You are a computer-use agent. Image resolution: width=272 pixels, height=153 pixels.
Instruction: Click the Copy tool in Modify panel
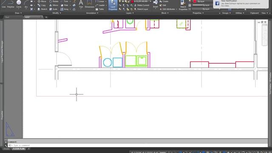(42, 5)
